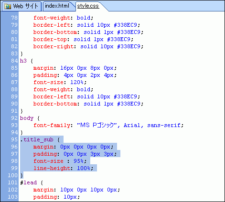Click the body selector text
This screenshot has height=202, width=225.
27,118
